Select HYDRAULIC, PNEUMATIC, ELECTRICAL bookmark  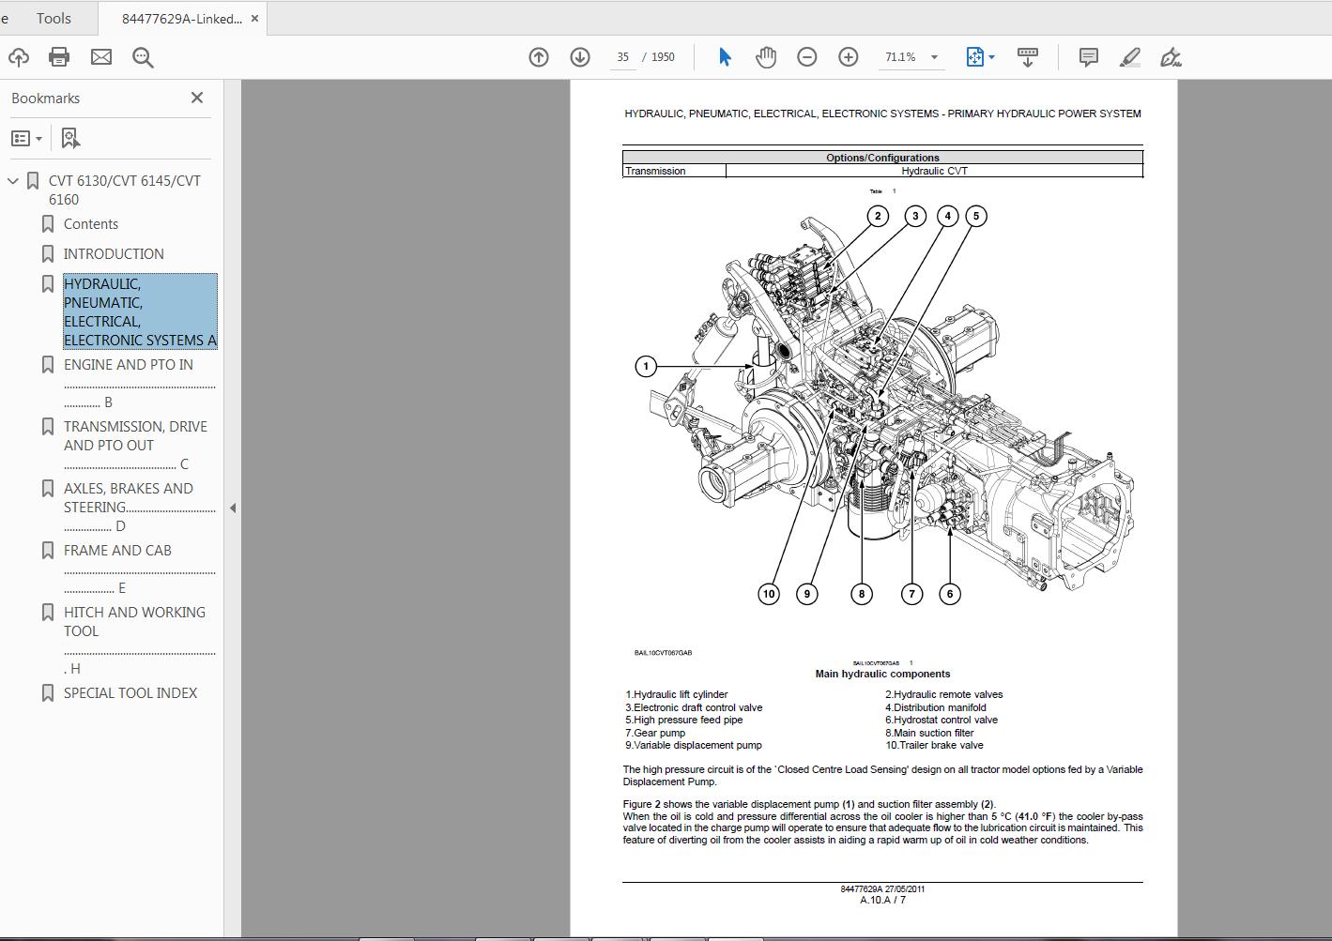[x=140, y=311]
